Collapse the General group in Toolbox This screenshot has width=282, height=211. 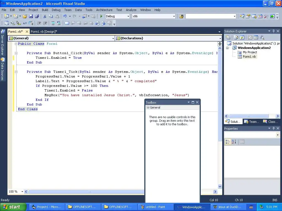(x=148, y=107)
